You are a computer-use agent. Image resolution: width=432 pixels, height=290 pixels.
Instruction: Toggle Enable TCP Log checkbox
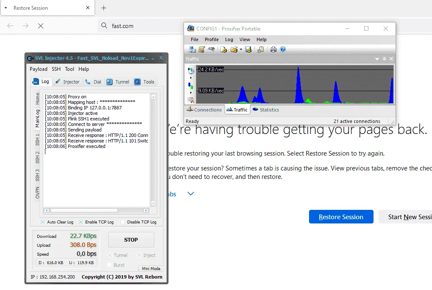(81, 222)
